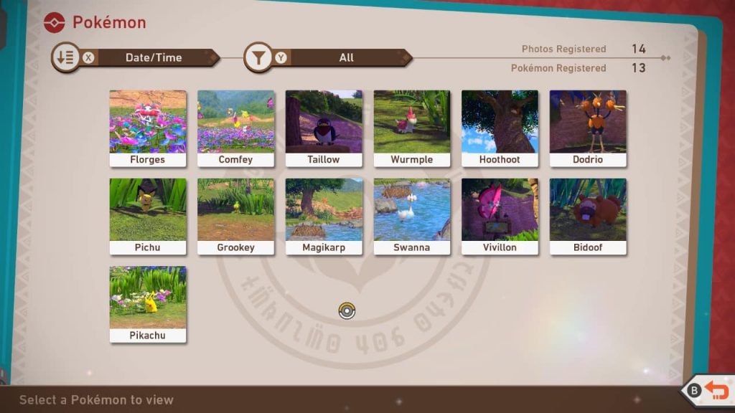735x413 pixels.
Task: Click the Poké Ball cursor icon
Action: tap(347, 310)
